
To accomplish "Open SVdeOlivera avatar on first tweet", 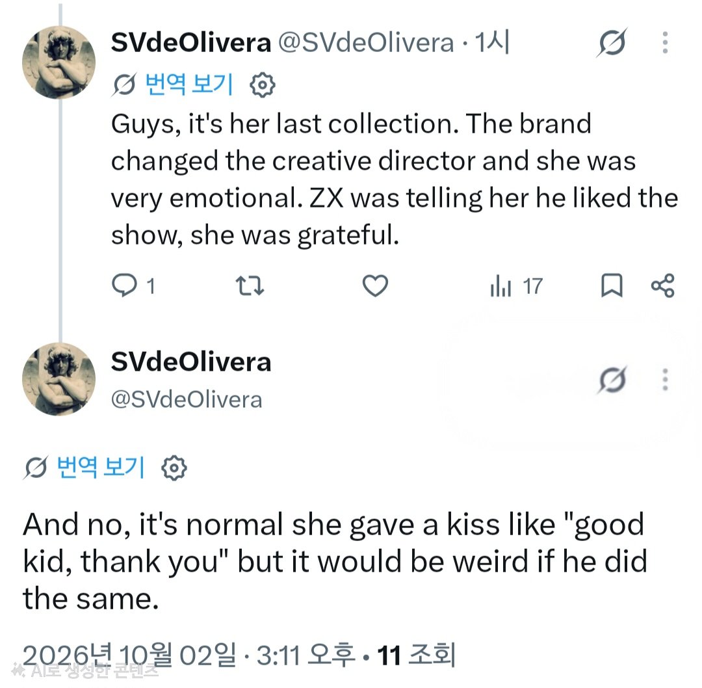I will tap(58, 62).
